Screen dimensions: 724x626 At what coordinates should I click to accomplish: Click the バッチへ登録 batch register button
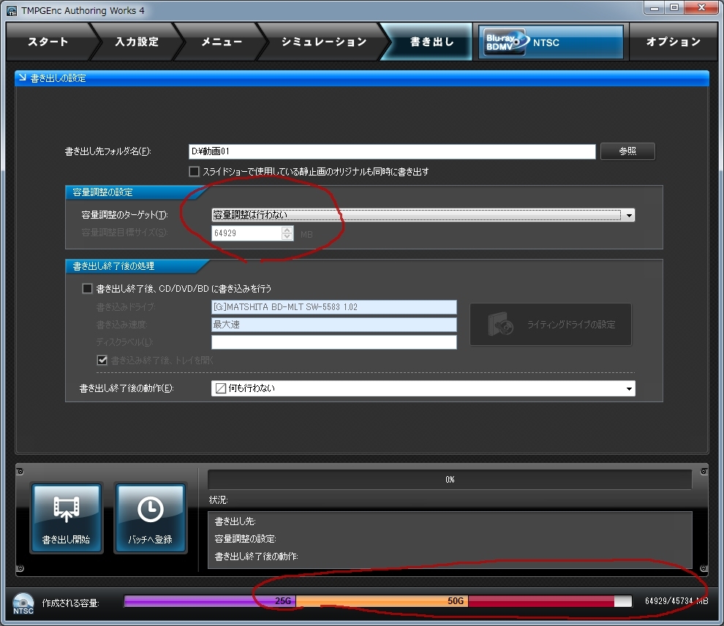coord(150,518)
